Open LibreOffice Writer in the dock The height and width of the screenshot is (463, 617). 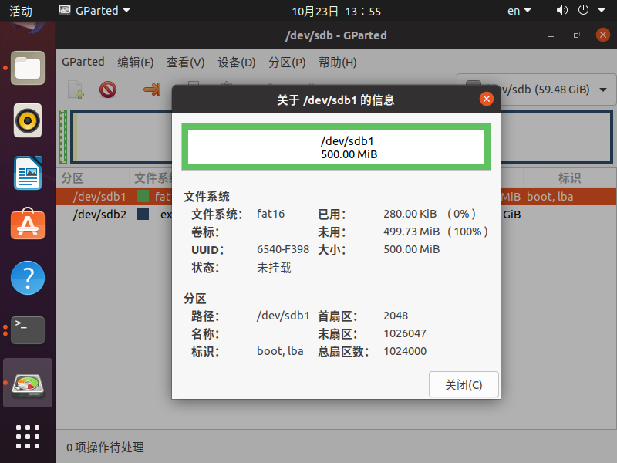[x=28, y=173]
